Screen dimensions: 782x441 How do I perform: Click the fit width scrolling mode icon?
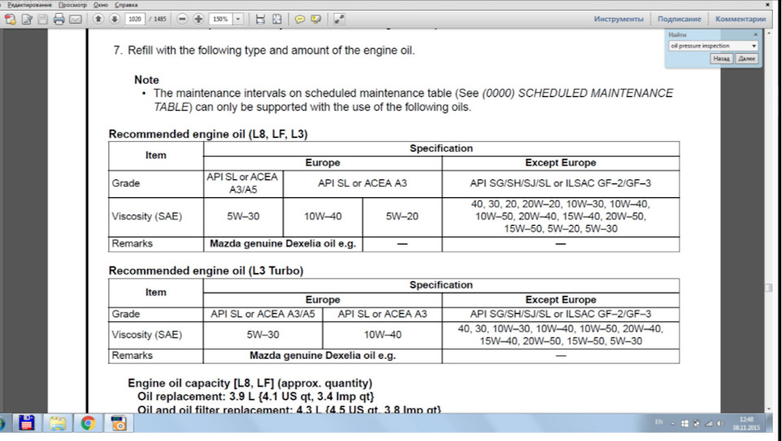coord(261,19)
